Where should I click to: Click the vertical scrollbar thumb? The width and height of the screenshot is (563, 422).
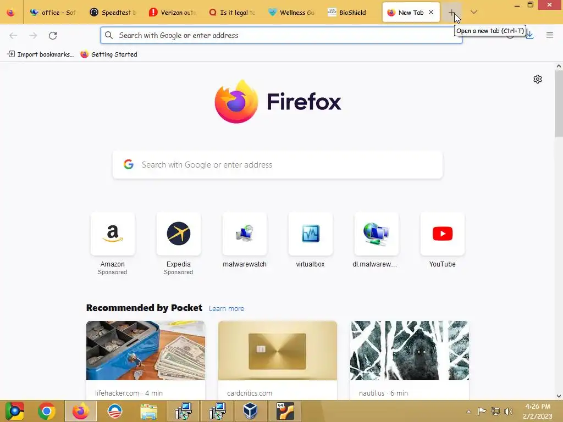(559, 103)
